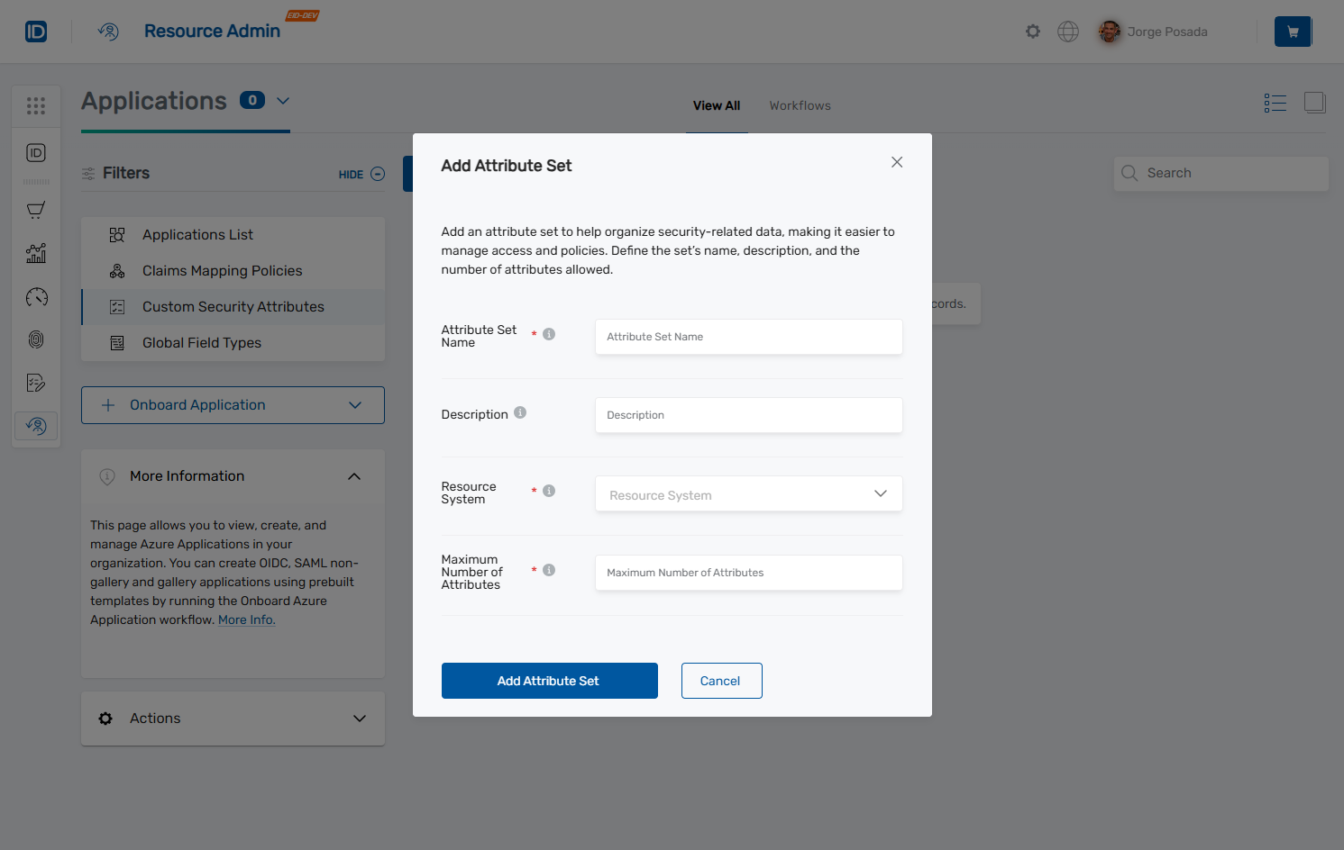Open the analytics bar chart sidebar icon
Screen dimensions: 1344x850
(36, 253)
